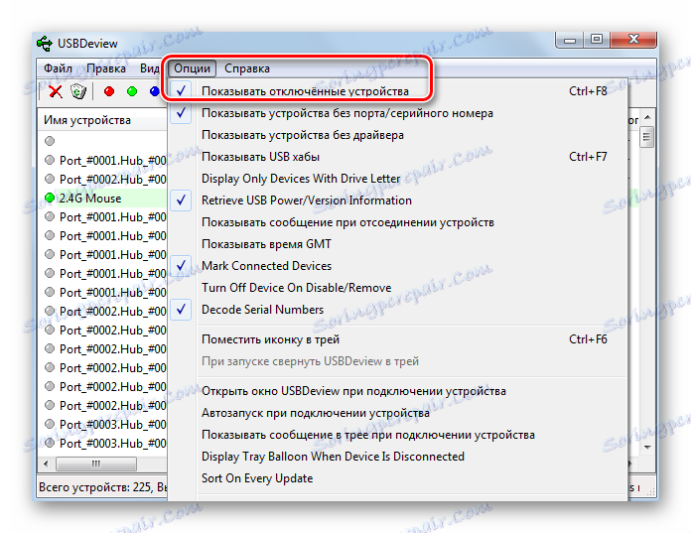The image size is (691, 533).
Task: Enable Показывать сообщение при отсоединении устройств
Action: pyautogui.click(x=397, y=222)
